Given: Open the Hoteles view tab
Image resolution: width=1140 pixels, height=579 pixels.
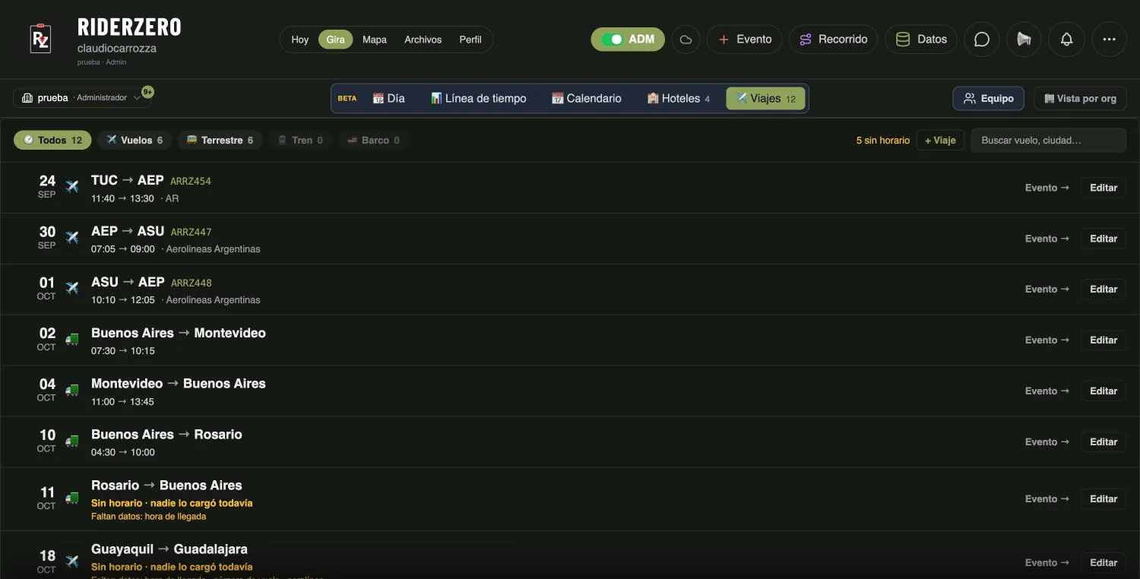Looking at the screenshot, I should point(679,99).
